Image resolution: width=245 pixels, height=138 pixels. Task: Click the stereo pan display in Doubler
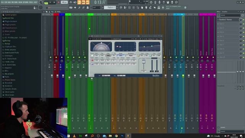pyautogui.click(x=101, y=46)
